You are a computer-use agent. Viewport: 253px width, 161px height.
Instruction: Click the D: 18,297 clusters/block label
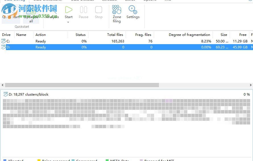click(28, 95)
